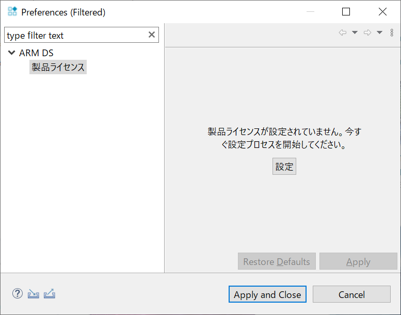401x315 pixels.
Task: Click the import preferences icon
Action: tap(33, 294)
